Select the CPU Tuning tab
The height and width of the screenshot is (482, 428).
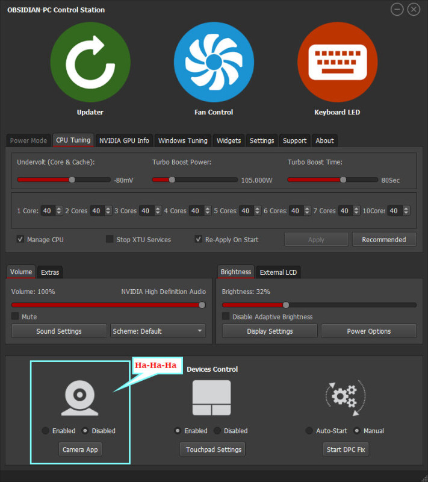(x=73, y=140)
